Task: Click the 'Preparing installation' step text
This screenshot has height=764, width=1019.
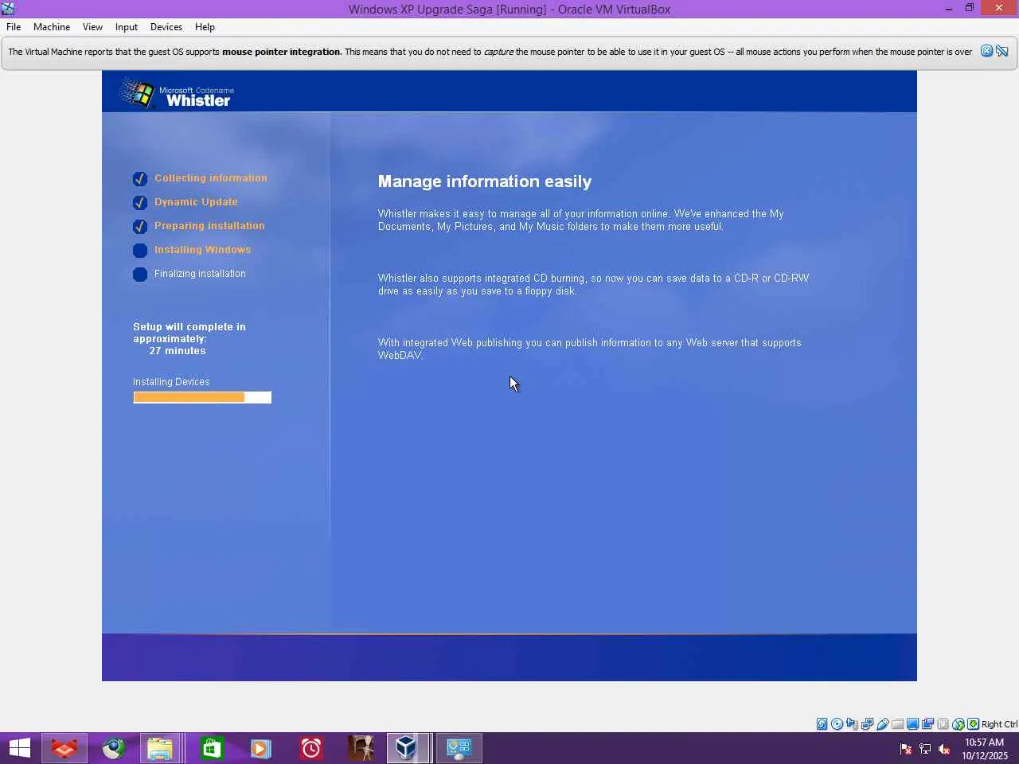Action: [209, 226]
